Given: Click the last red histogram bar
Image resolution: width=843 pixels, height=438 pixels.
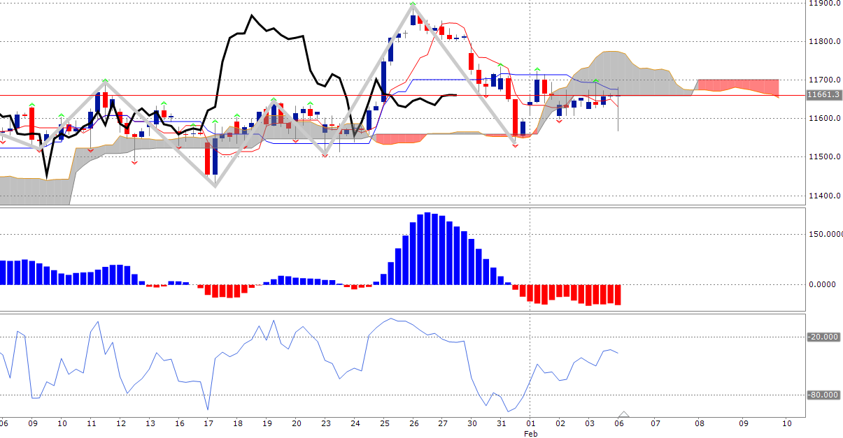Looking at the screenshot, I should coord(618,294).
